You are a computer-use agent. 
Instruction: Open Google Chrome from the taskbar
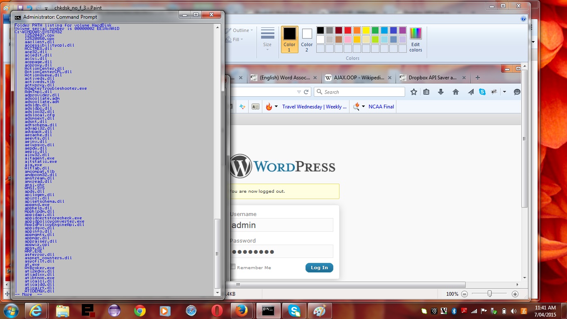click(140, 310)
